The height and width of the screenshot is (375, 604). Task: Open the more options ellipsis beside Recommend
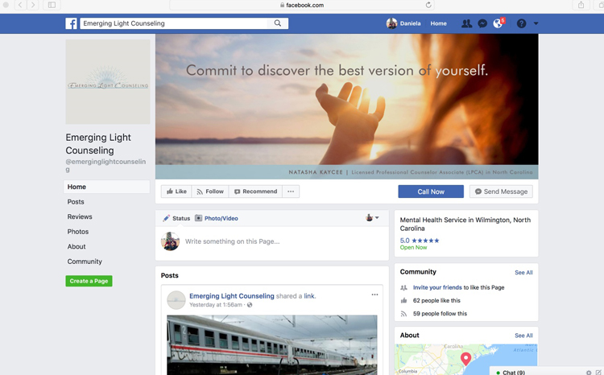point(291,192)
